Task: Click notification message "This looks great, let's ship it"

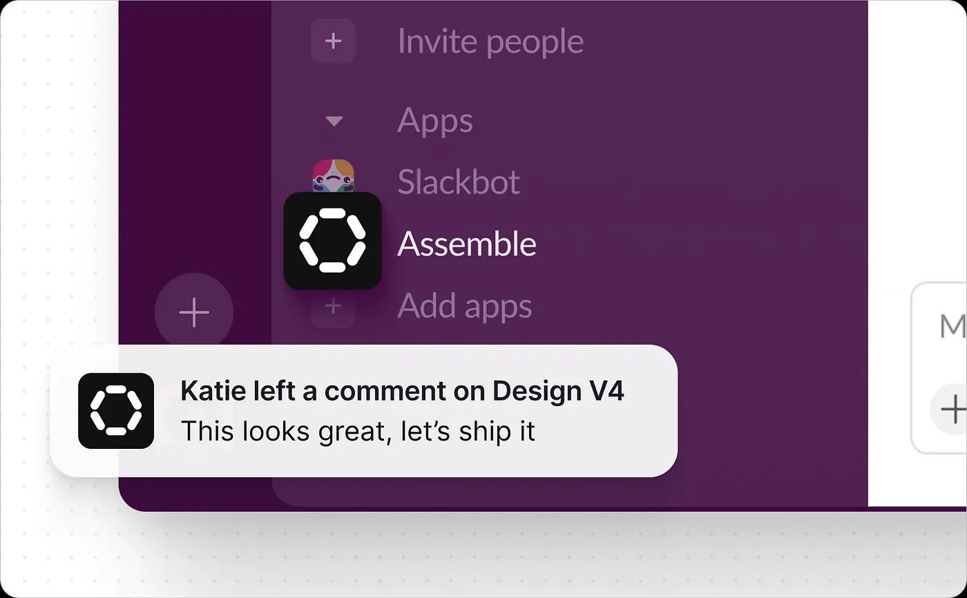Action: (x=357, y=432)
